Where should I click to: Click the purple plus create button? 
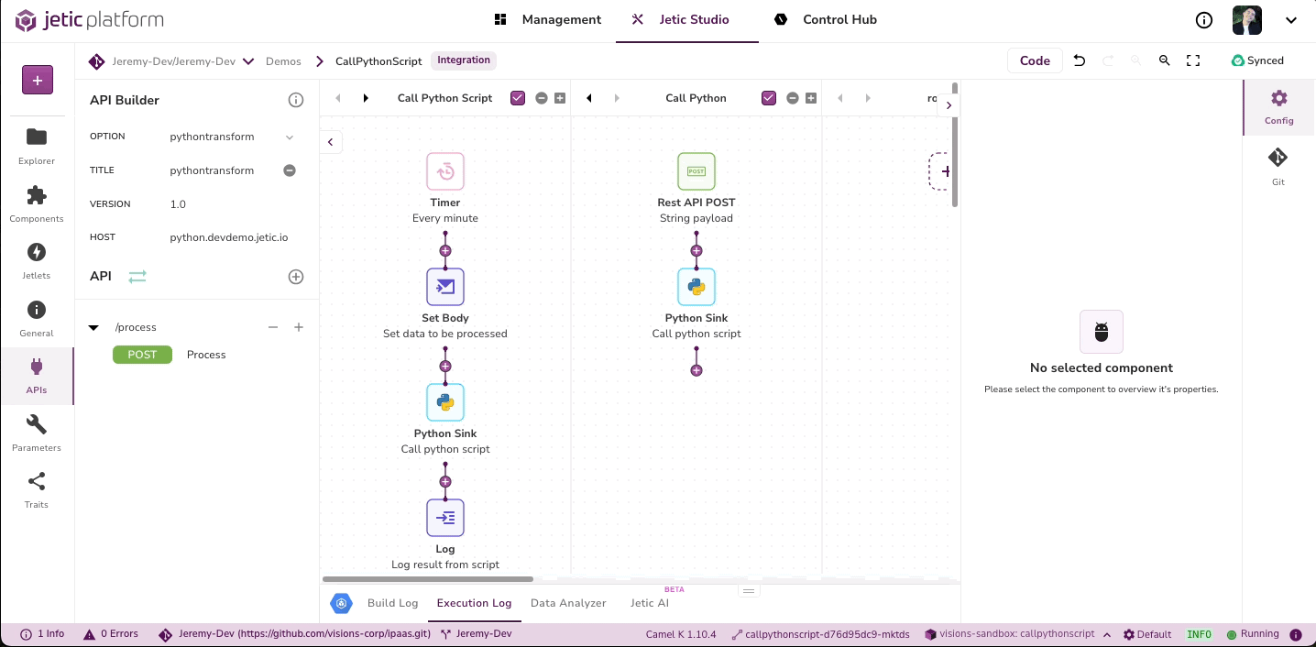pos(38,80)
